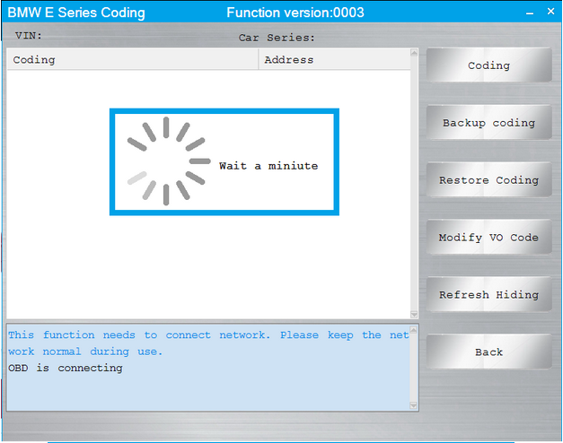The image size is (563, 443).
Task: Click the 'Wait a miniute' message
Action: pos(268,166)
